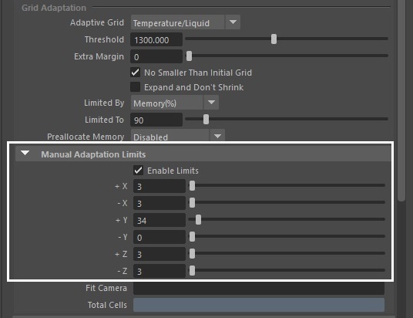Click the -Z slider handle
The height and width of the screenshot is (318, 413).
click(x=193, y=270)
